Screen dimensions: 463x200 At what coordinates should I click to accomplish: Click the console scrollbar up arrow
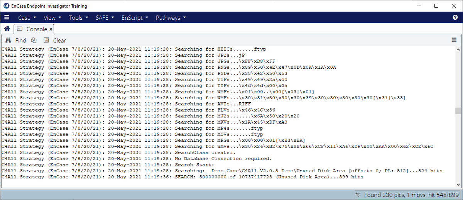[458, 49]
